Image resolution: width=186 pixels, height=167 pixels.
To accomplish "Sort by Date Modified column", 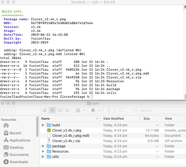I will pyautogui.click(x=120, y=119).
